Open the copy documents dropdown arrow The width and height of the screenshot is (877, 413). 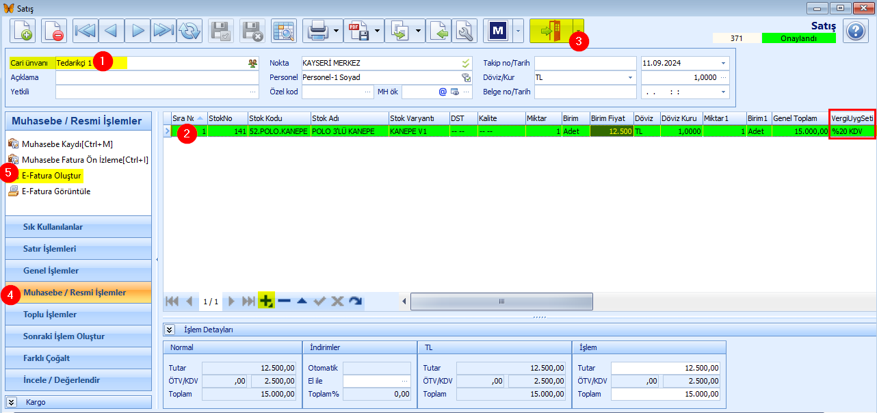point(419,31)
